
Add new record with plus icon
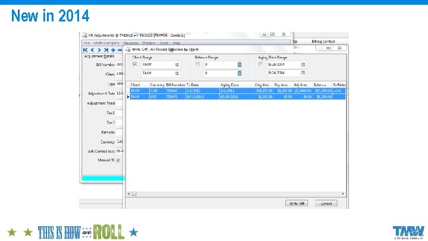113,50
